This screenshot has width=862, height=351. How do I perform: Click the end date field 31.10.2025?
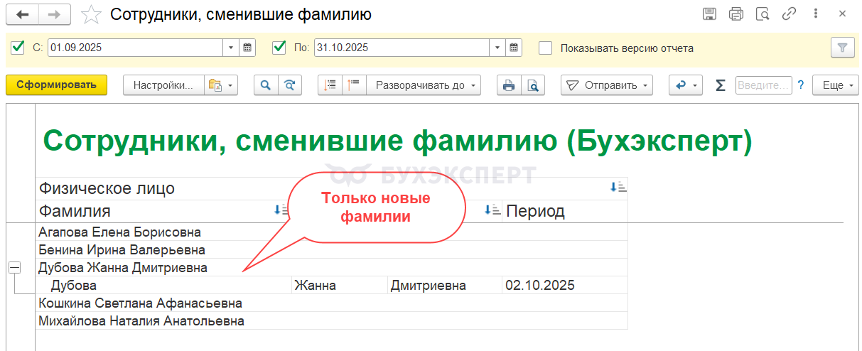coord(402,48)
